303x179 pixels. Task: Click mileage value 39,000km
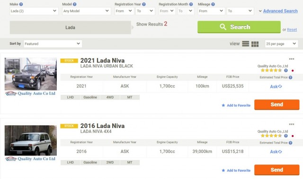tap(202, 152)
